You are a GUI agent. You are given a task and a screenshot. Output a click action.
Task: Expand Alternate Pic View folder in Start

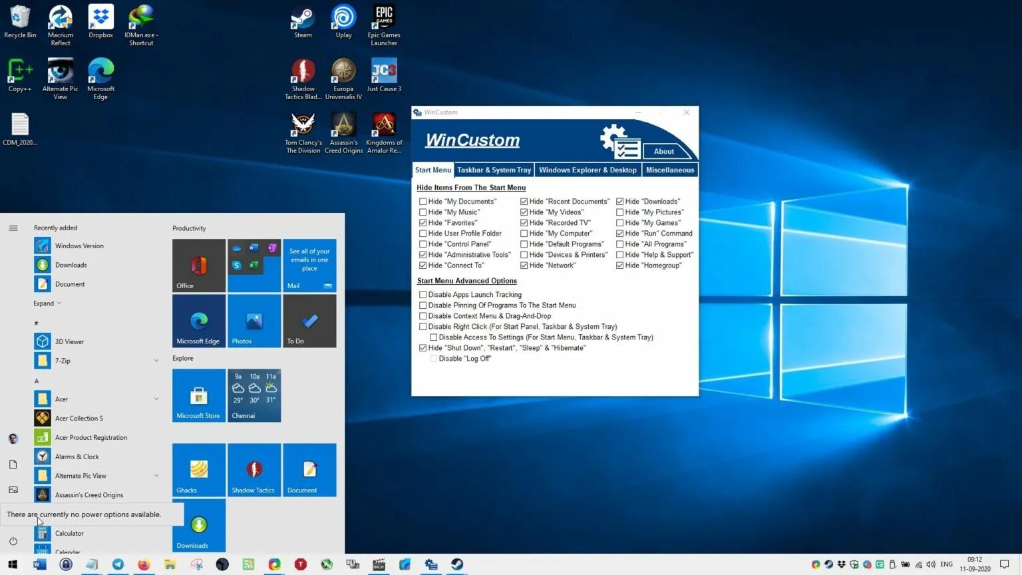pos(156,476)
